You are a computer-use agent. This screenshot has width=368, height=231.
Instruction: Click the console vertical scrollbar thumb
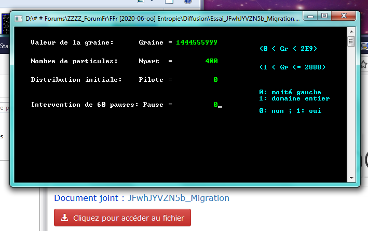[351, 42]
